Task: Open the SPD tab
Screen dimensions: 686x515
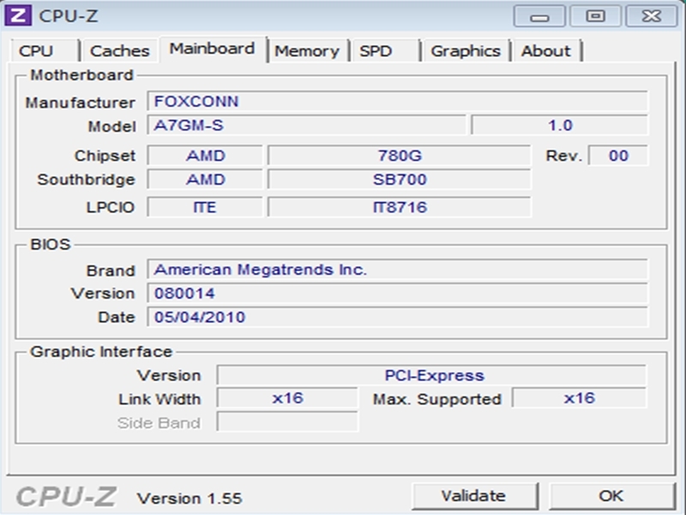Action: coord(385,51)
